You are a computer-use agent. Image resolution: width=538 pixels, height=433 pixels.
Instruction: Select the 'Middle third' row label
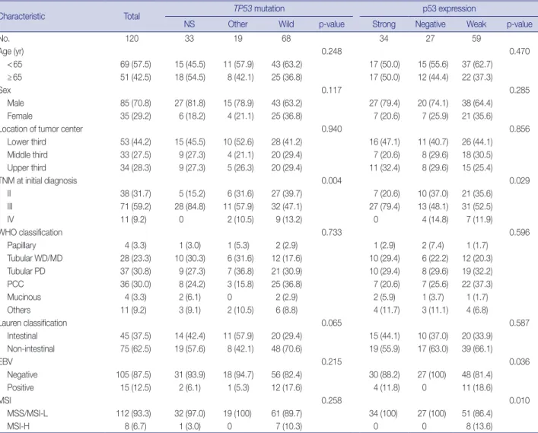(27, 154)
